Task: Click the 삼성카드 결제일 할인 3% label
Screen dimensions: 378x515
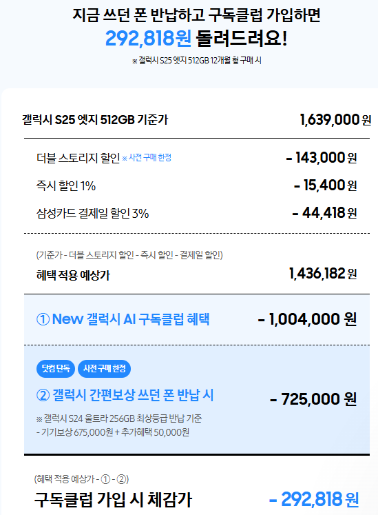Action: [92, 214]
